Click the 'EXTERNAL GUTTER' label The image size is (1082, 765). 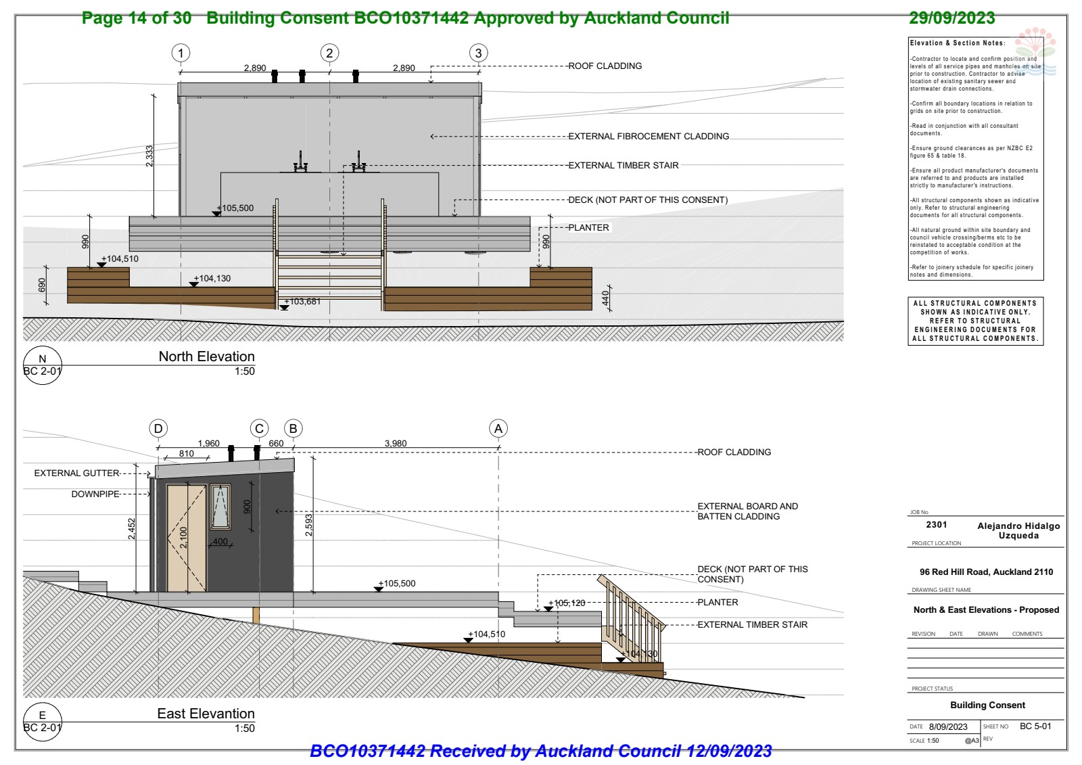(x=77, y=473)
